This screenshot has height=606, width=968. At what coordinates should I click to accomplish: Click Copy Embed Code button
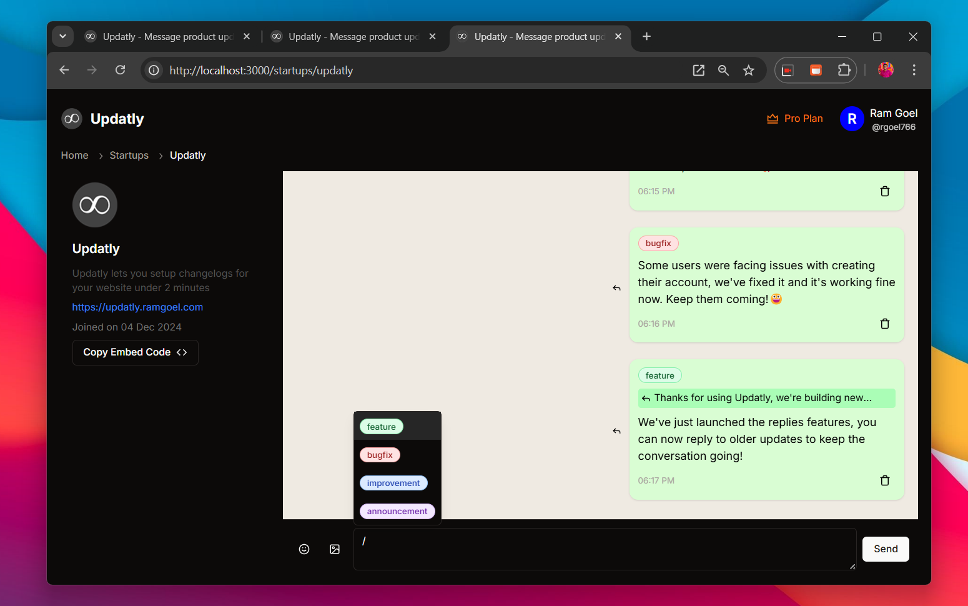click(x=136, y=352)
